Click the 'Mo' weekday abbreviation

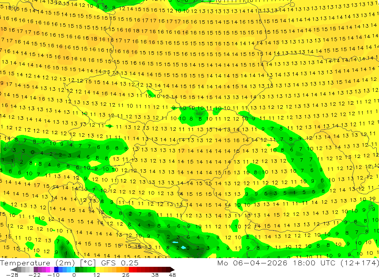pyautogui.click(x=222, y=263)
